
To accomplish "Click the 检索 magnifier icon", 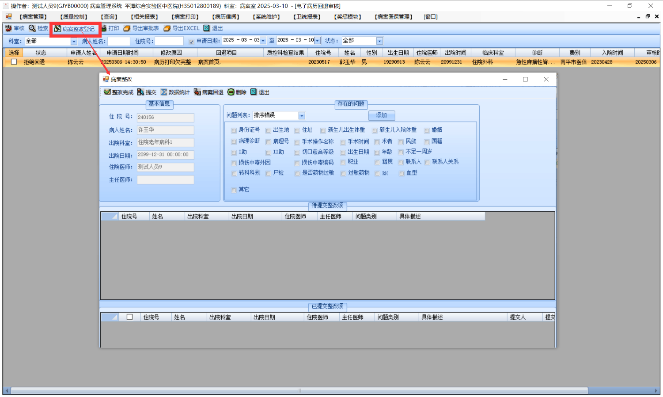I will [32, 28].
